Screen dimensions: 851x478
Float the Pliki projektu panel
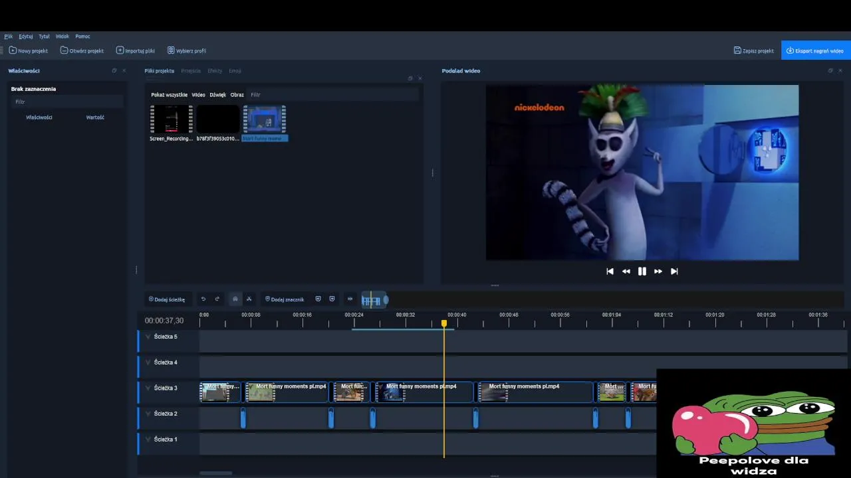tap(410, 78)
